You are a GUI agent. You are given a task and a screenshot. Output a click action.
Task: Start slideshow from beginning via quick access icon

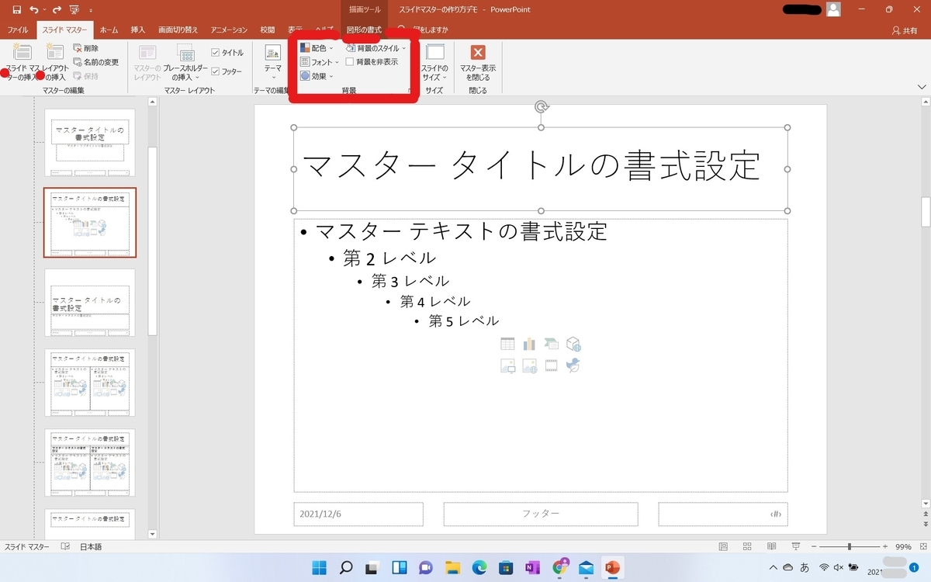(x=74, y=10)
